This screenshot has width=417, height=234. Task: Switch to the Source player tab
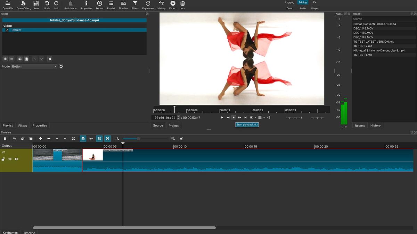158,125
